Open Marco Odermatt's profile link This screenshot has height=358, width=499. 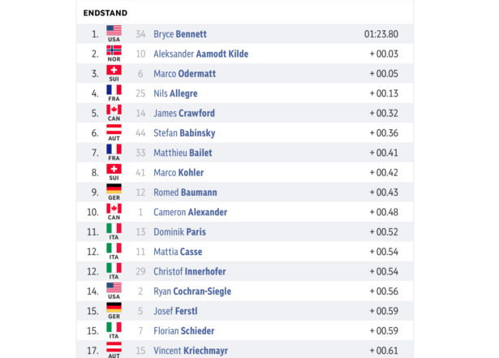(x=184, y=74)
